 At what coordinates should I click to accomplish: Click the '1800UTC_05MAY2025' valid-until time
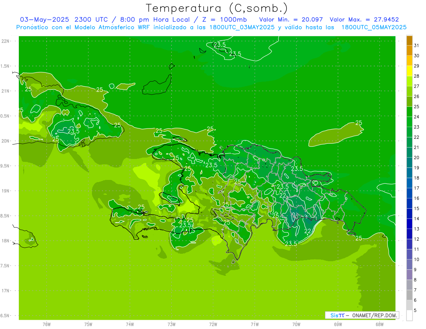point(374,27)
